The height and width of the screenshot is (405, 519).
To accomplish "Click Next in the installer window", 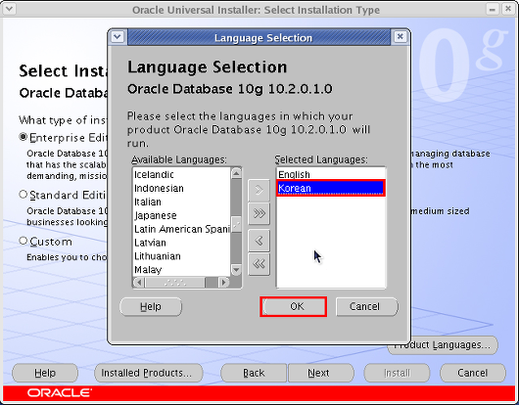I will click(321, 373).
